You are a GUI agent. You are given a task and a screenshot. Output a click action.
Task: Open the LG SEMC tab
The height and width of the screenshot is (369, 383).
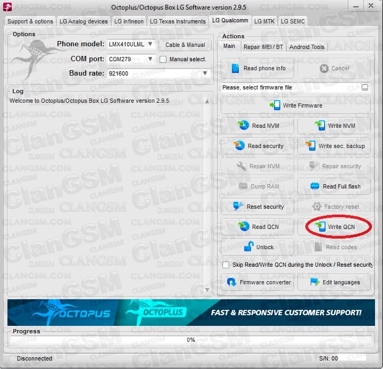point(293,21)
